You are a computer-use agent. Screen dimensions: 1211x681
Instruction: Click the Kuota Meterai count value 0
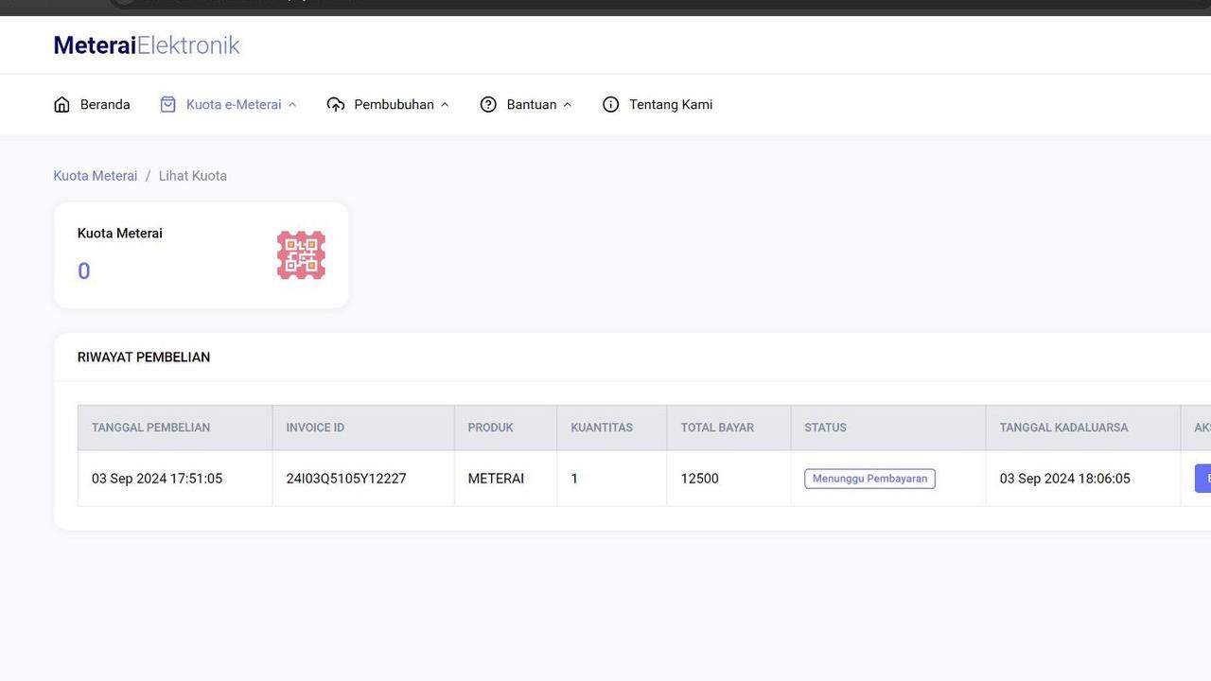(x=84, y=271)
